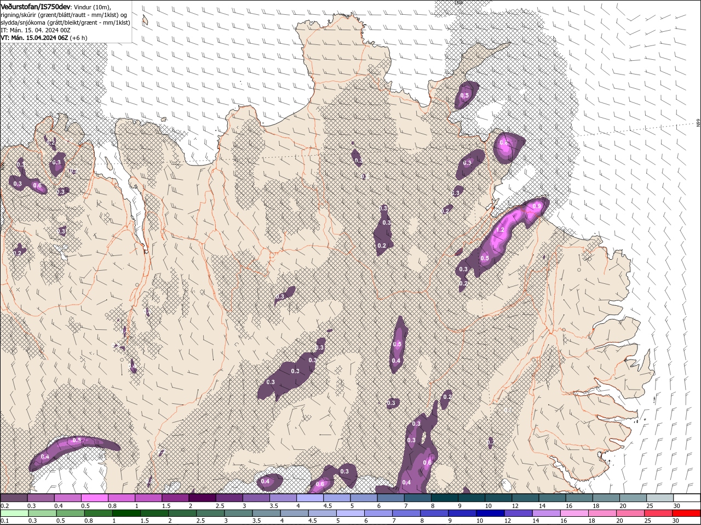
Task: Click the 9 label in lower legend
Action: (x=451, y=521)
